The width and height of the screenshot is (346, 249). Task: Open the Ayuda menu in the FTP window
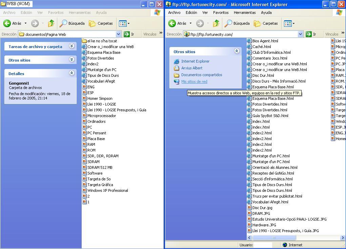pos(266,13)
